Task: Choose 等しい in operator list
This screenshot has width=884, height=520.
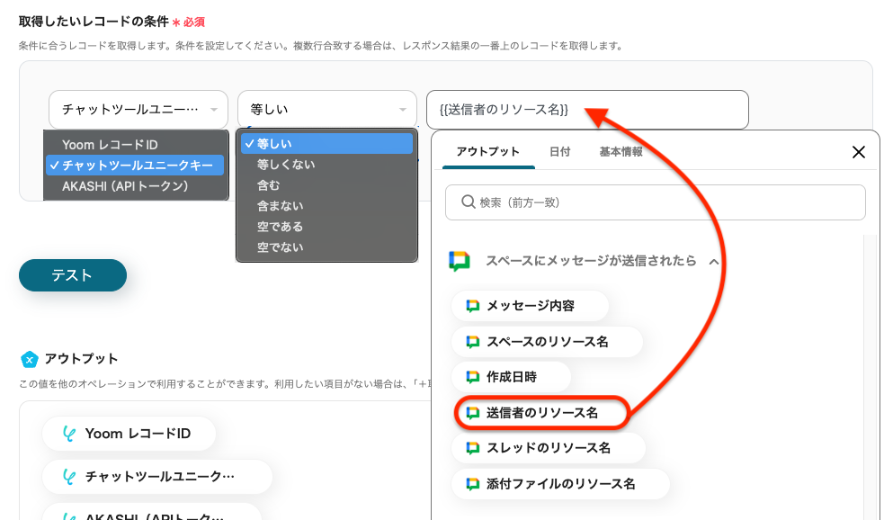Action: 327,143
